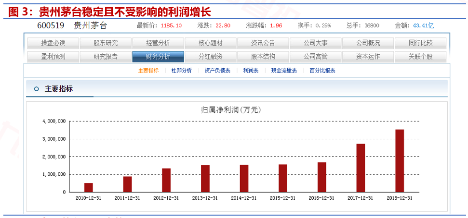
Task: Click the circle icon beside 主要指标 heading
Action: (x=37, y=89)
